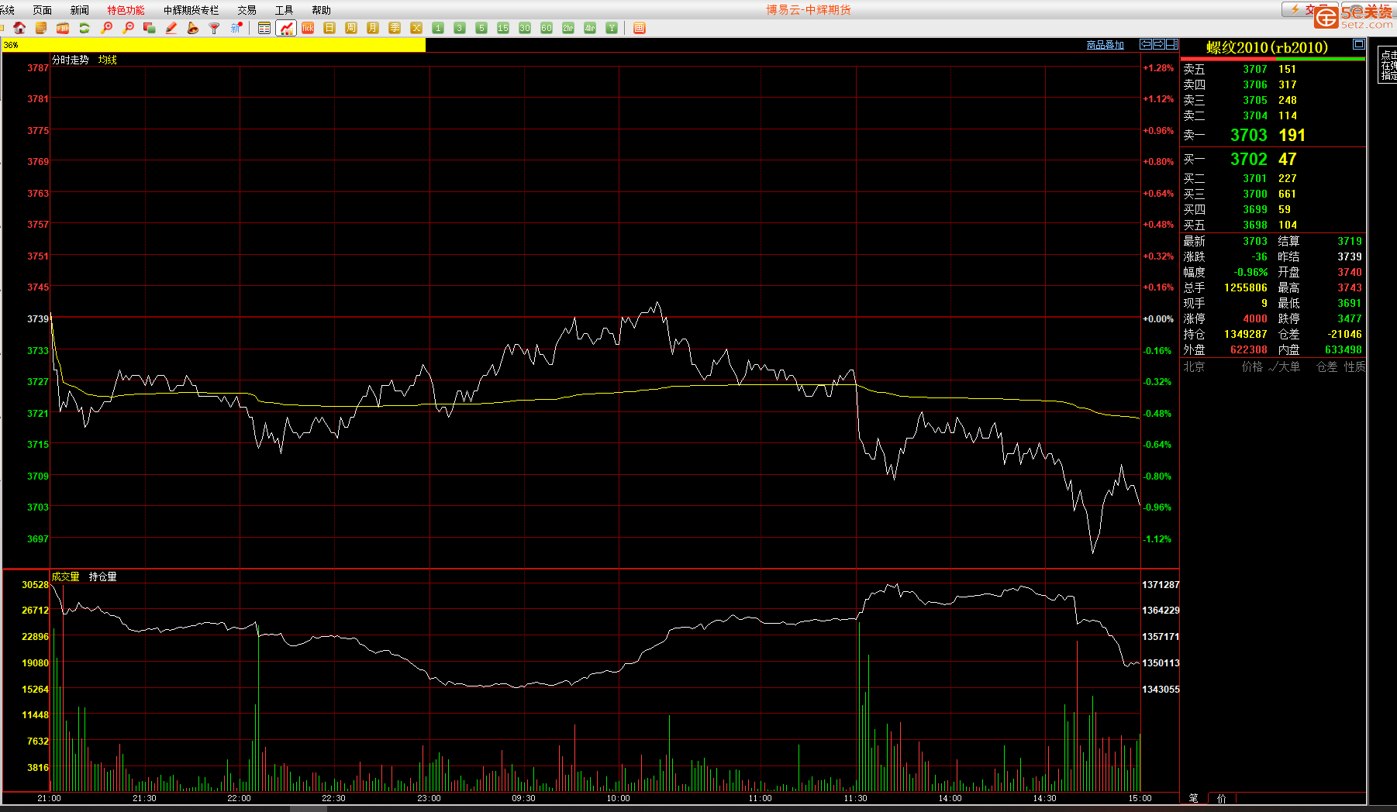
Task: Maximize the rb2010 quote panel
Action: pyautogui.click(x=1358, y=44)
